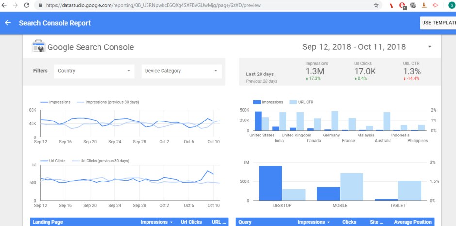Screen dimensions: 456x226
Task: Click the Use Template button
Action: pyautogui.click(x=438, y=23)
